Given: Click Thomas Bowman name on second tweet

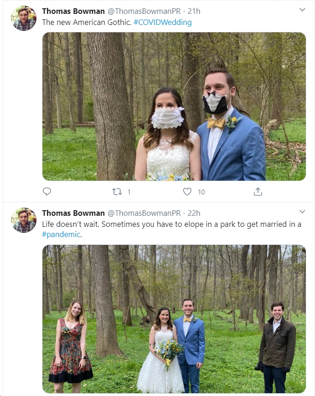Looking at the screenshot, I should pyautogui.click(x=73, y=213).
